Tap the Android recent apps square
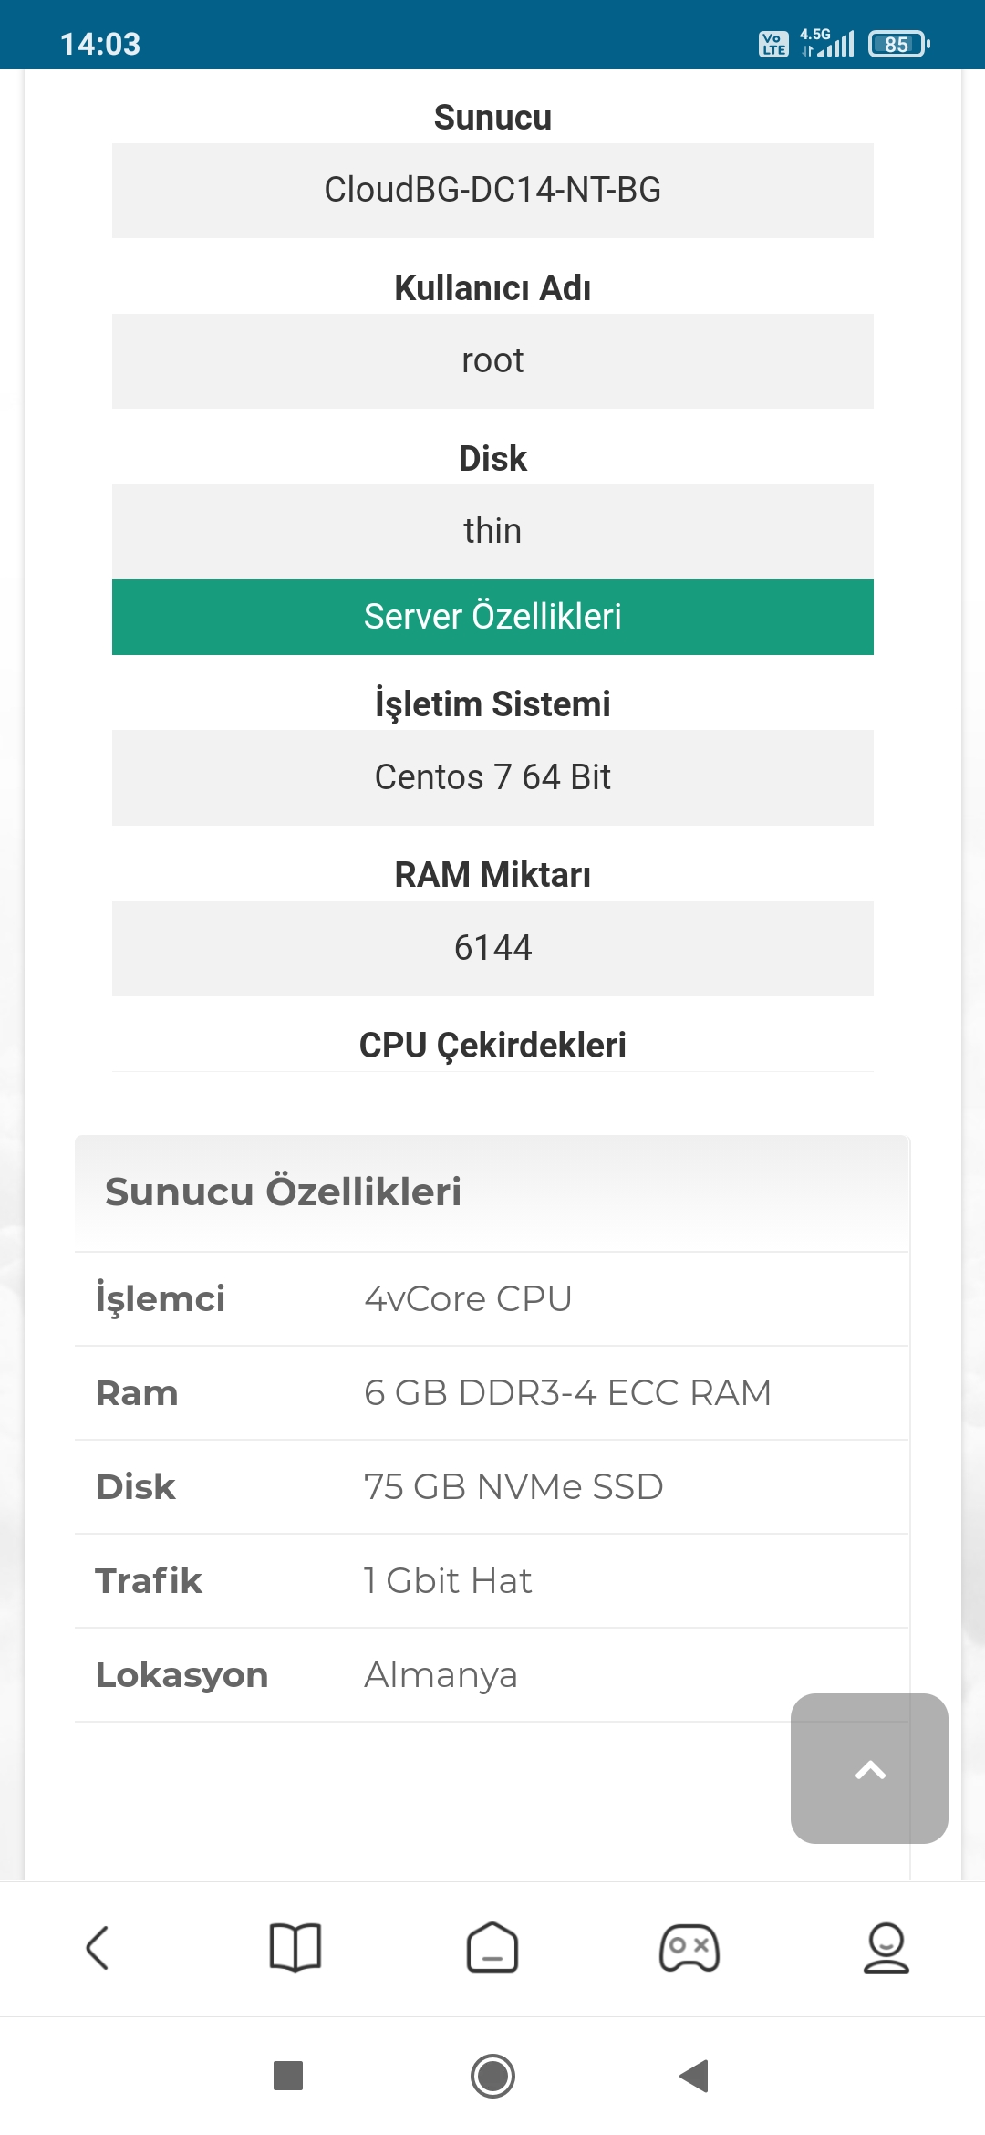This screenshot has width=985, height=2135. 288,2076
